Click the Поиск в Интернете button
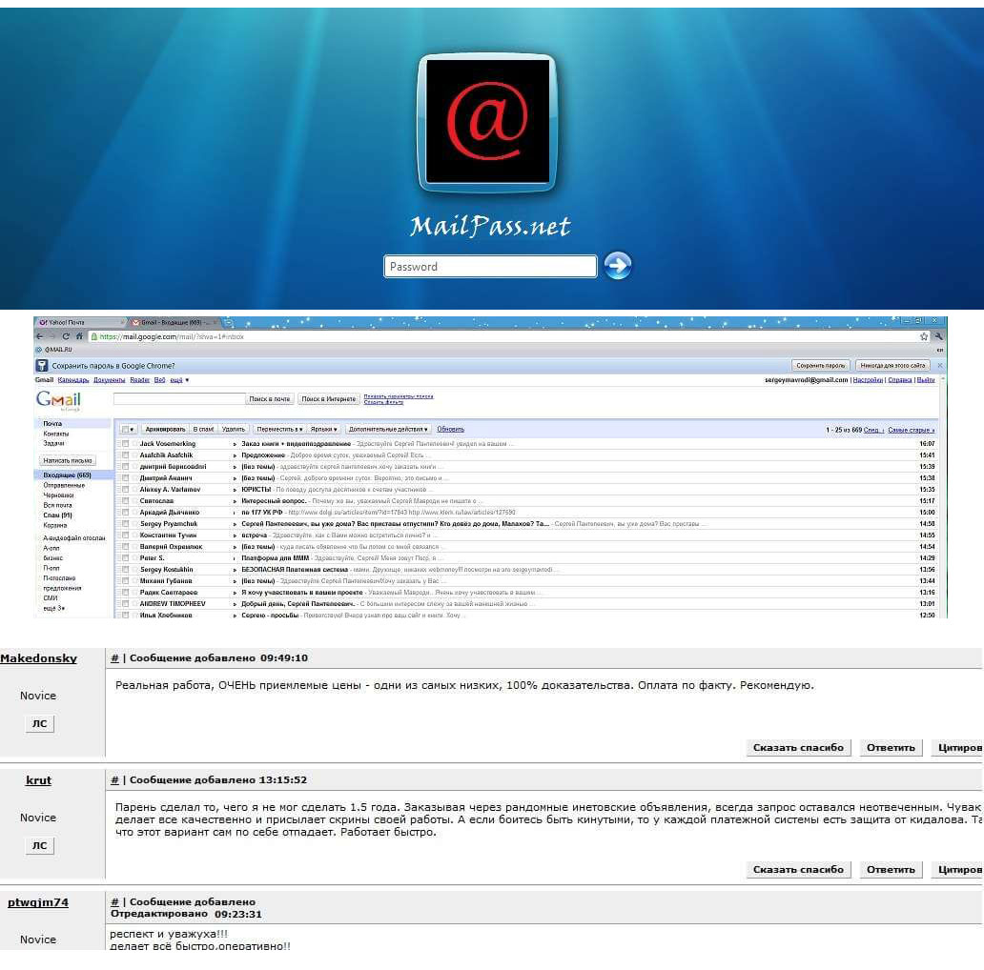 328,399
